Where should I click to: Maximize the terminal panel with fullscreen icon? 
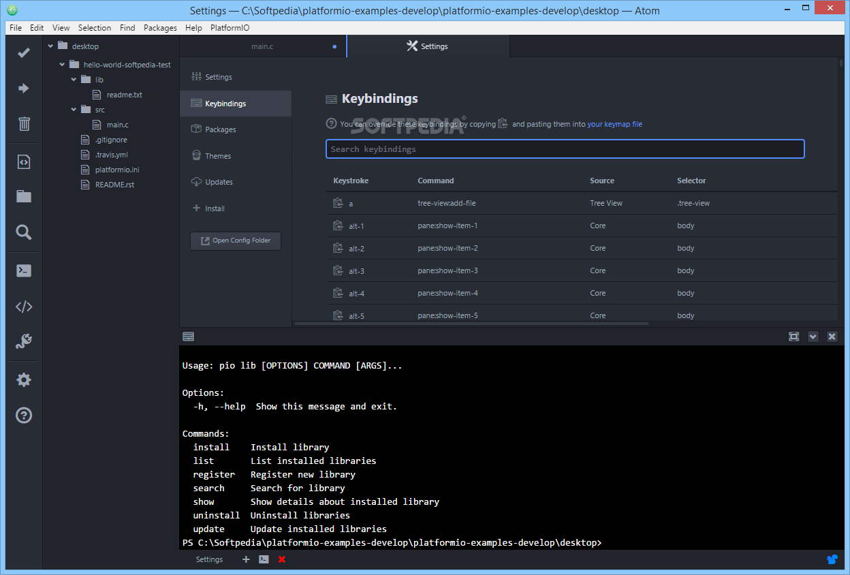pyautogui.click(x=793, y=337)
